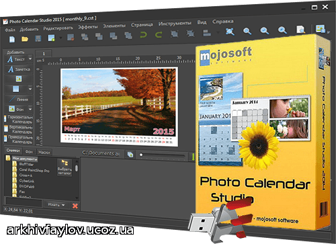Click the zoom-to-fit magnifier icon
Image resolution: width=336 pixels, height=244 pixels.
[230, 32]
